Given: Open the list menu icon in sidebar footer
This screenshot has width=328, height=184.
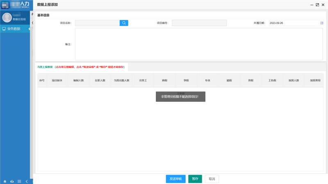Looking at the screenshot, I should point(19,181).
